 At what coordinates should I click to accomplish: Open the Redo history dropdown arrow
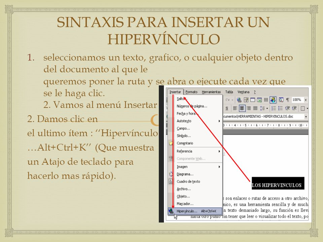(x=232, y=100)
